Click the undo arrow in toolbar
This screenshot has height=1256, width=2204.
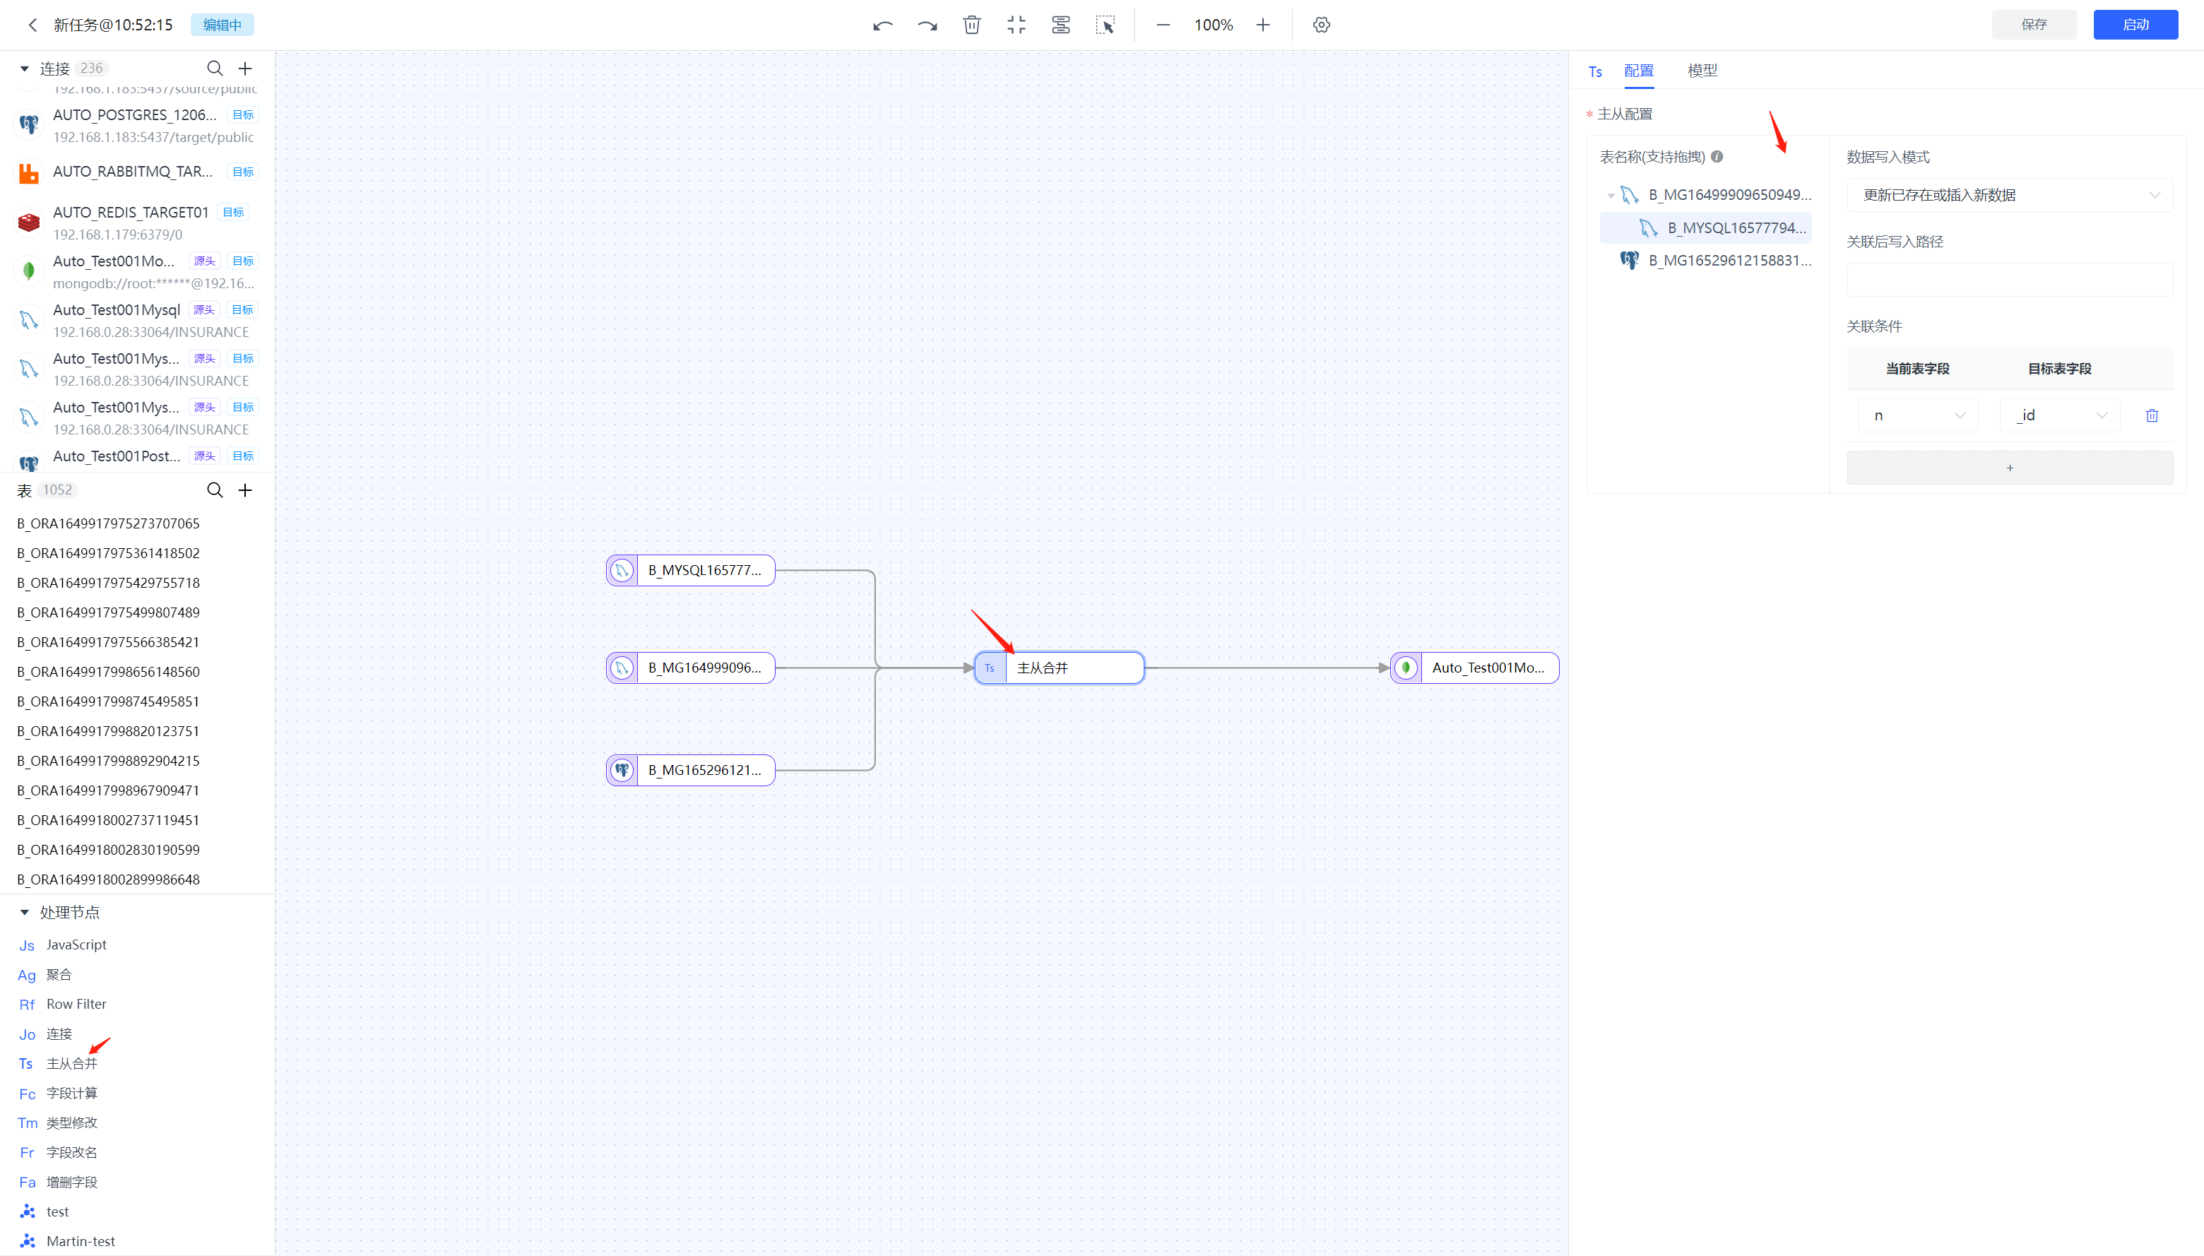882,25
